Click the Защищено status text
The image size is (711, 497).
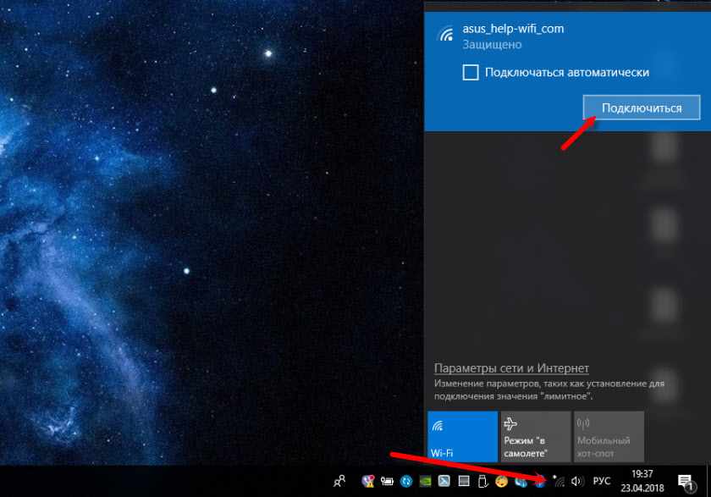[492, 44]
